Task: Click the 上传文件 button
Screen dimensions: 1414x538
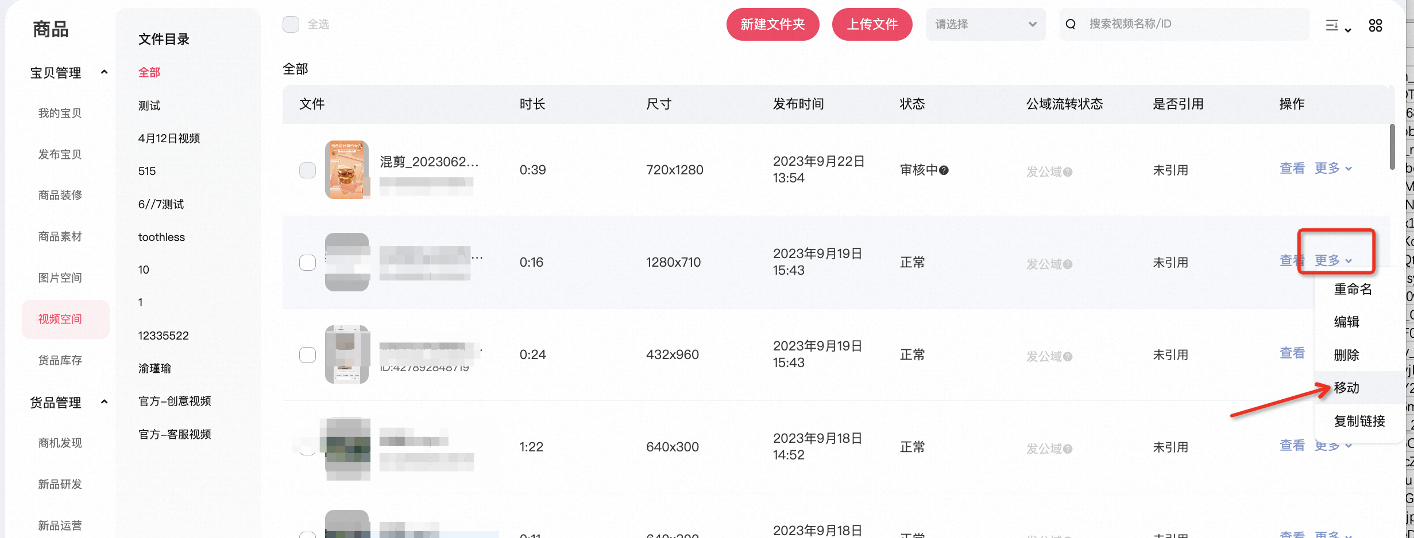Action: click(872, 24)
